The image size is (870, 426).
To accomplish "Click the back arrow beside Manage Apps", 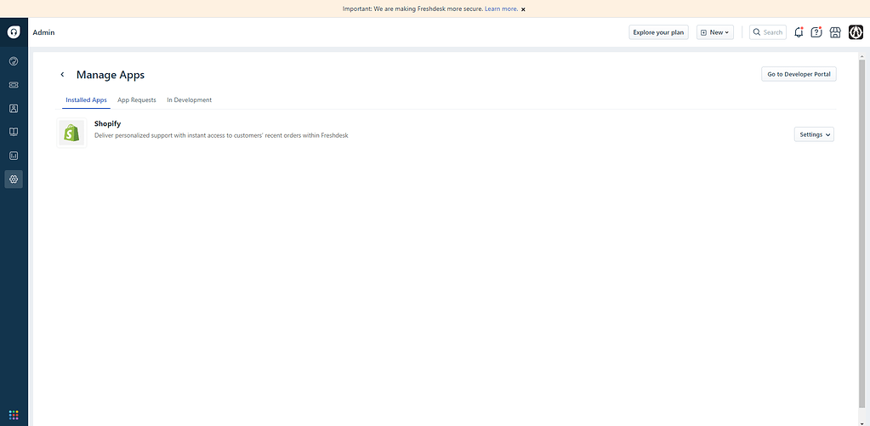I will (62, 75).
